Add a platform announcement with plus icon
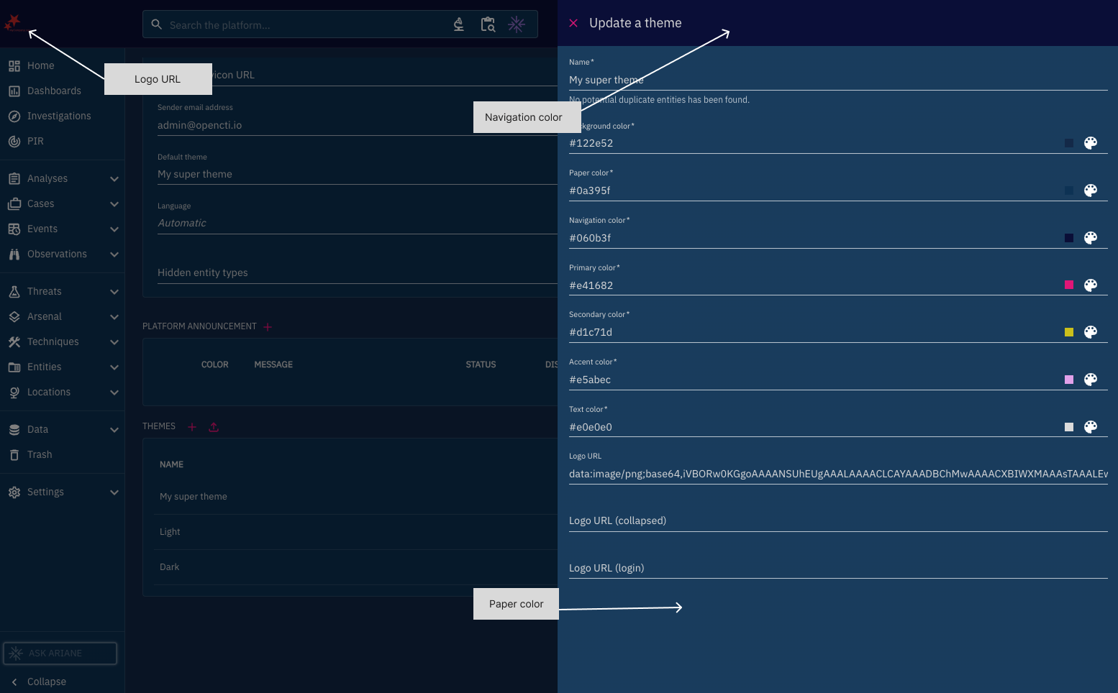The width and height of the screenshot is (1118, 693). (x=268, y=327)
